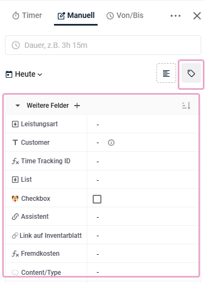Image resolution: width=205 pixels, height=283 pixels.
Task: Click the dog emoji Checkbox icon
Action: [15, 199]
